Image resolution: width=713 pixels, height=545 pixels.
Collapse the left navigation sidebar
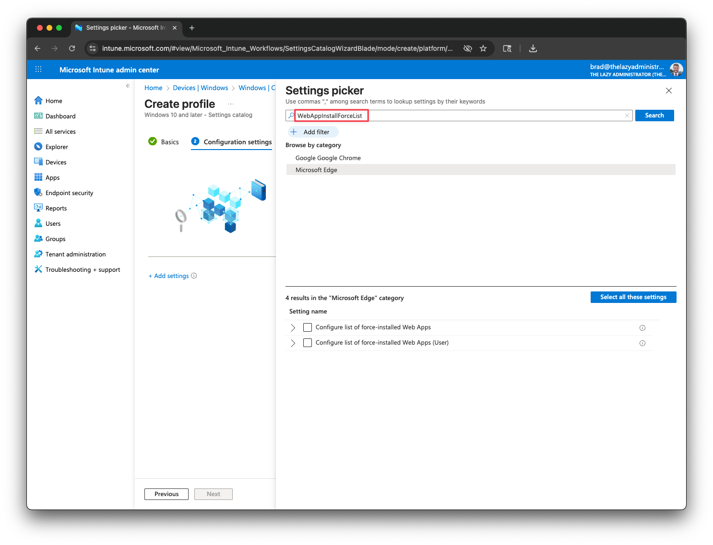click(x=128, y=86)
